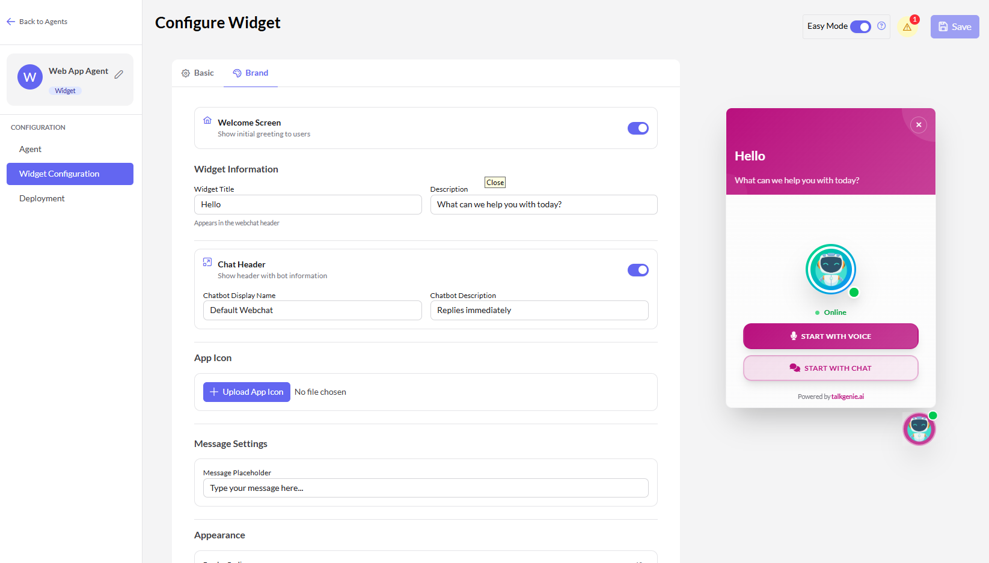Click the Upload App Icon button
This screenshot has width=989, height=563.
246,392
